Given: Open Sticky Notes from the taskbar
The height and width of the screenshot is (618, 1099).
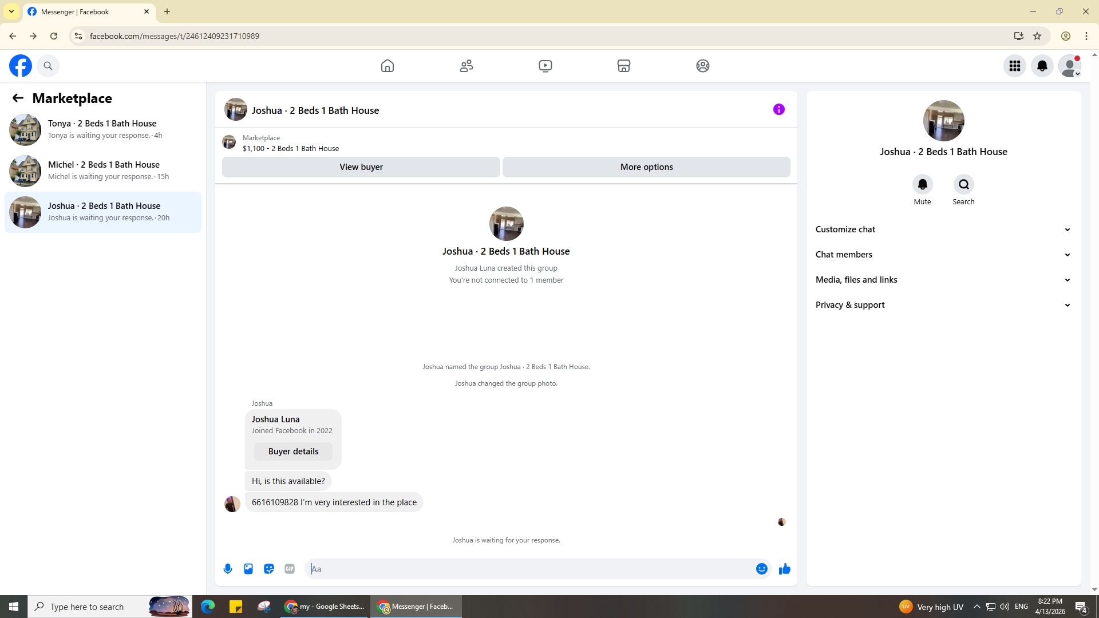Looking at the screenshot, I should [x=236, y=607].
